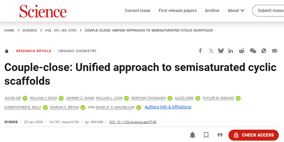Go to First release papers
This screenshot has height=142, width=284.
click(x=178, y=11)
